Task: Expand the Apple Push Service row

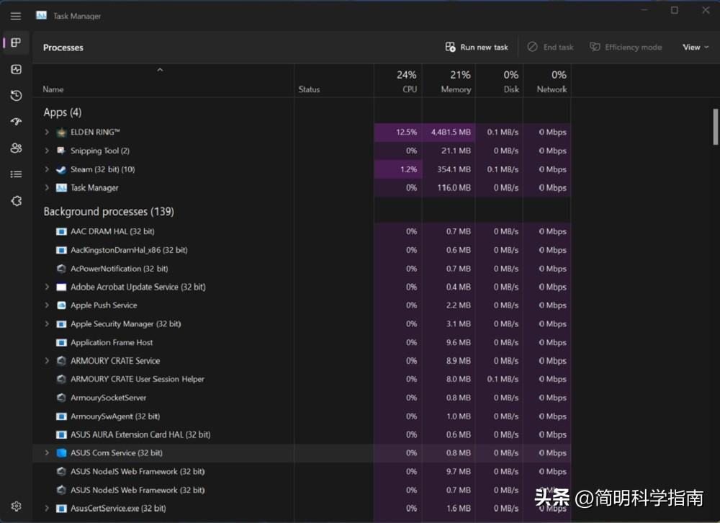Action: pyautogui.click(x=47, y=305)
